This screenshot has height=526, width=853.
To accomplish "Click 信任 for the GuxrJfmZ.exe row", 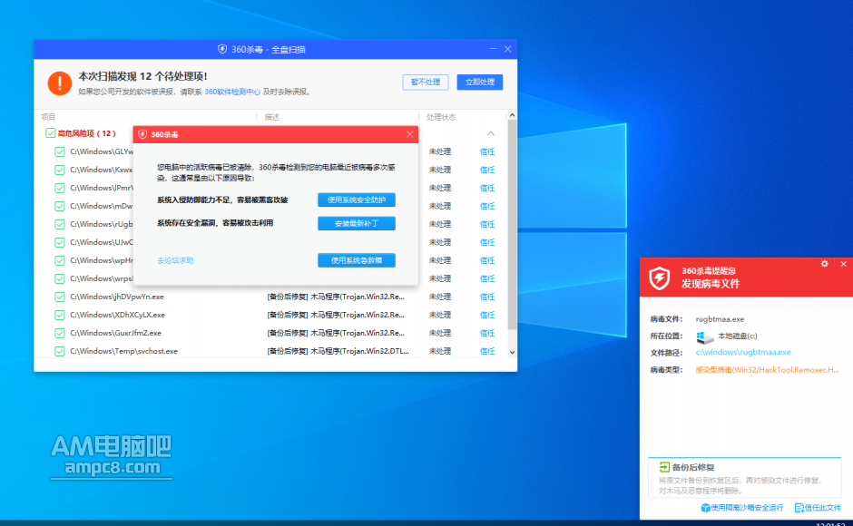I will (x=487, y=333).
